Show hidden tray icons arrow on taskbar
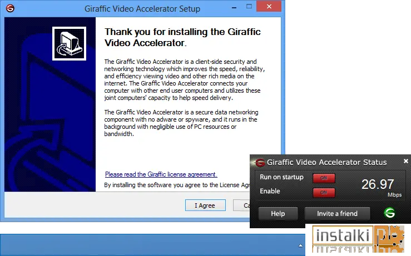411x256 pixels. coord(300,245)
